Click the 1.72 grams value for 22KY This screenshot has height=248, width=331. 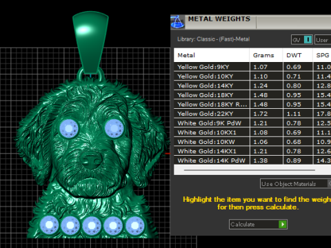(x=261, y=114)
